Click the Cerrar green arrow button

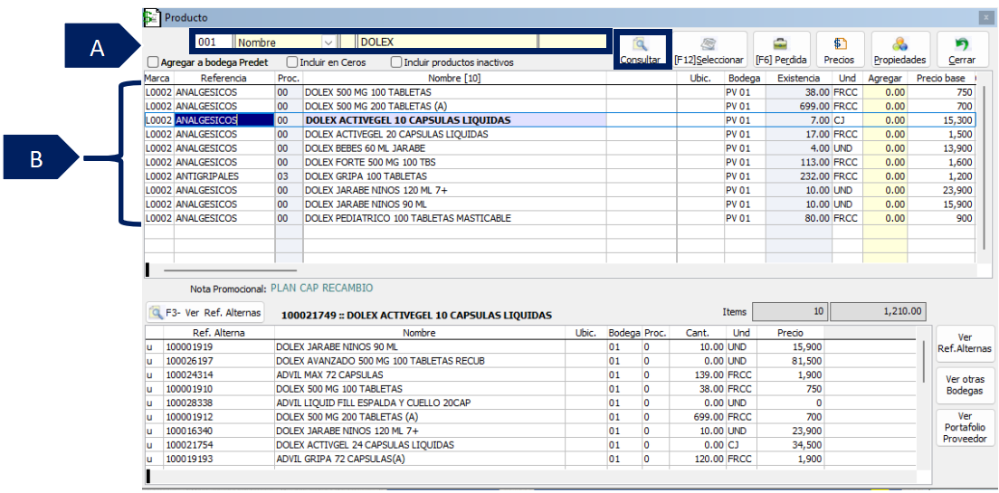click(961, 50)
